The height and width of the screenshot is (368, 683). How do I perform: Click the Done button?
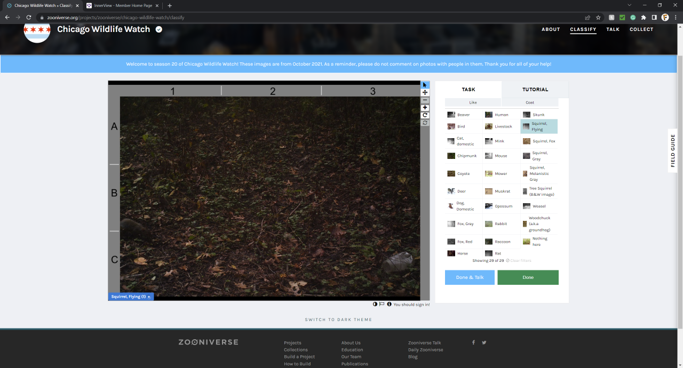528,277
